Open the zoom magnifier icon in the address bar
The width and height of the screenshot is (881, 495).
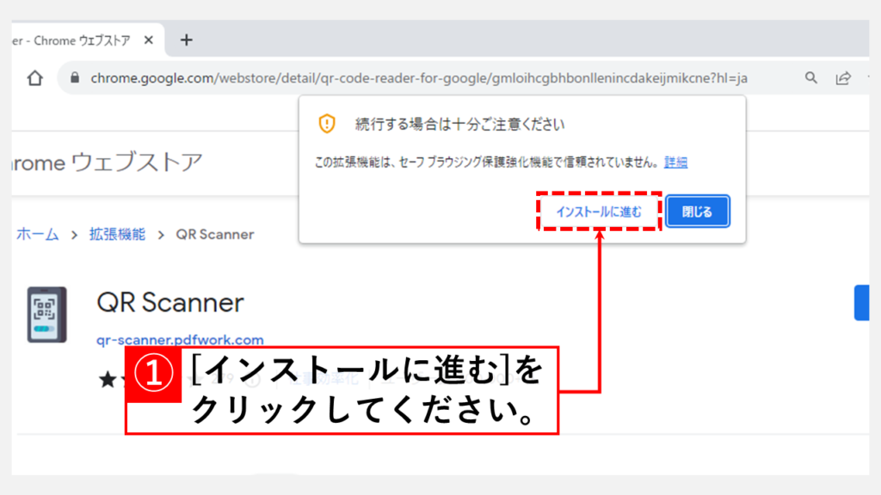click(x=810, y=78)
